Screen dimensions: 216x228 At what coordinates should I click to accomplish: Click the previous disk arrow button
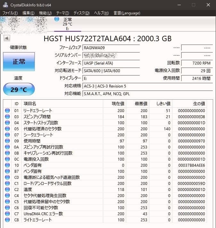(x=7, y=38)
